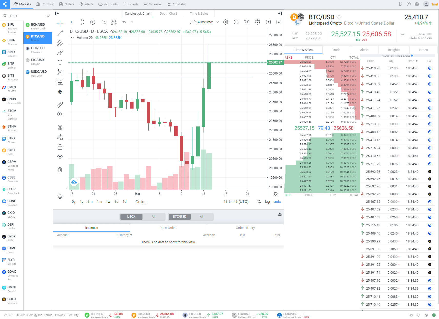439x319 pixels.
Task: Select the ETH/USD market in the list
Action: 38,50
